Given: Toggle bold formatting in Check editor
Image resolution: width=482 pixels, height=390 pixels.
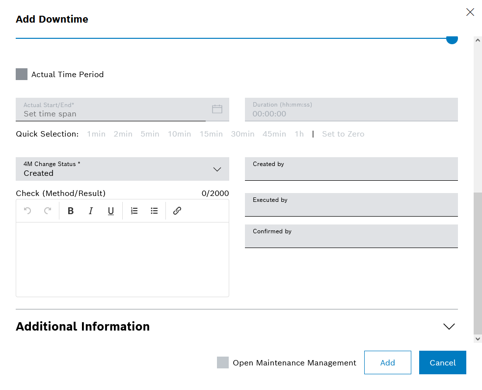Looking at the screenshot, I should 71,211.
